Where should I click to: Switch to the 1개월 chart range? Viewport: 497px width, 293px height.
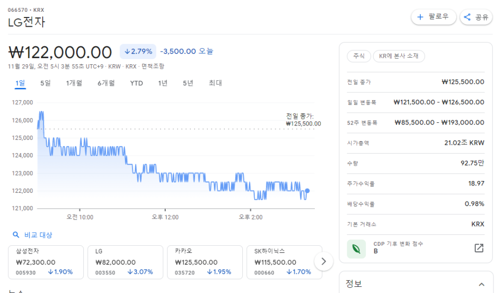74,83
